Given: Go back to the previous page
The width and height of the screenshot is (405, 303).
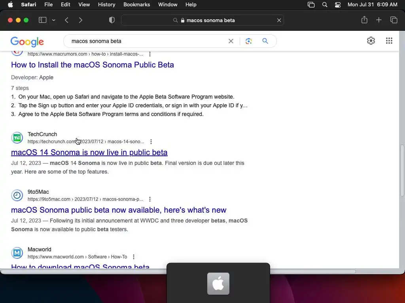Looking at the screenshot, I should (66, 20).
